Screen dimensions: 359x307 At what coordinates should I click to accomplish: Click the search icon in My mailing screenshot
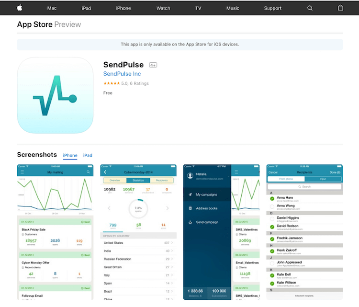click(x=88, y=172)
